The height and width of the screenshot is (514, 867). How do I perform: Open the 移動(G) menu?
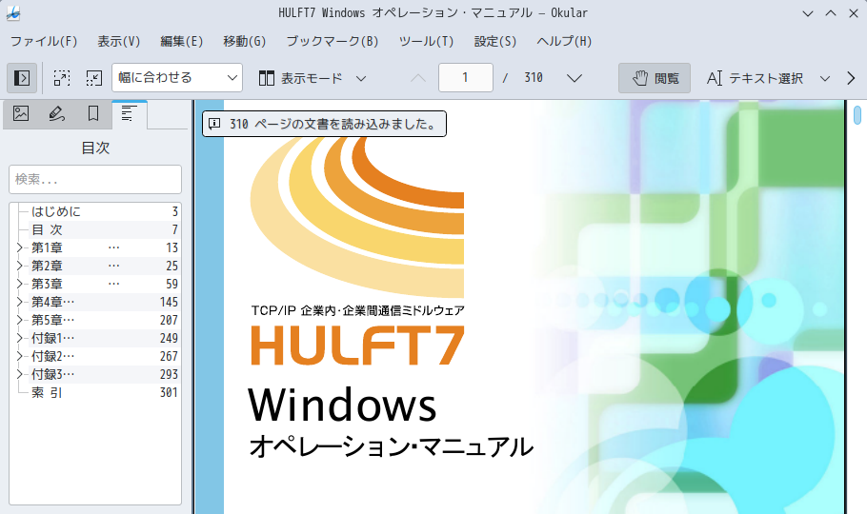pos(245,42)
